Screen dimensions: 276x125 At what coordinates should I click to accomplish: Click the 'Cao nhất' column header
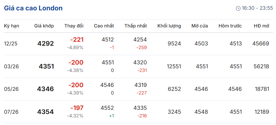click(x=104, y=26)
